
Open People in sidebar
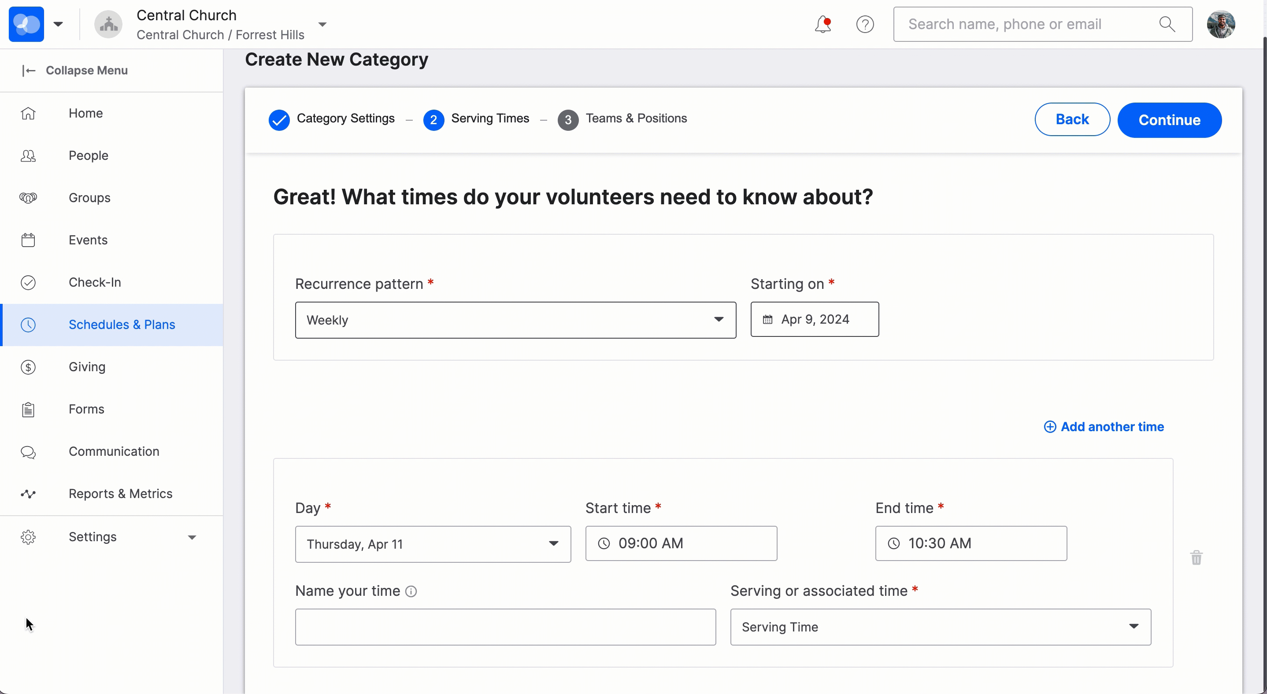pyautogui.click(x=111, y=155)
